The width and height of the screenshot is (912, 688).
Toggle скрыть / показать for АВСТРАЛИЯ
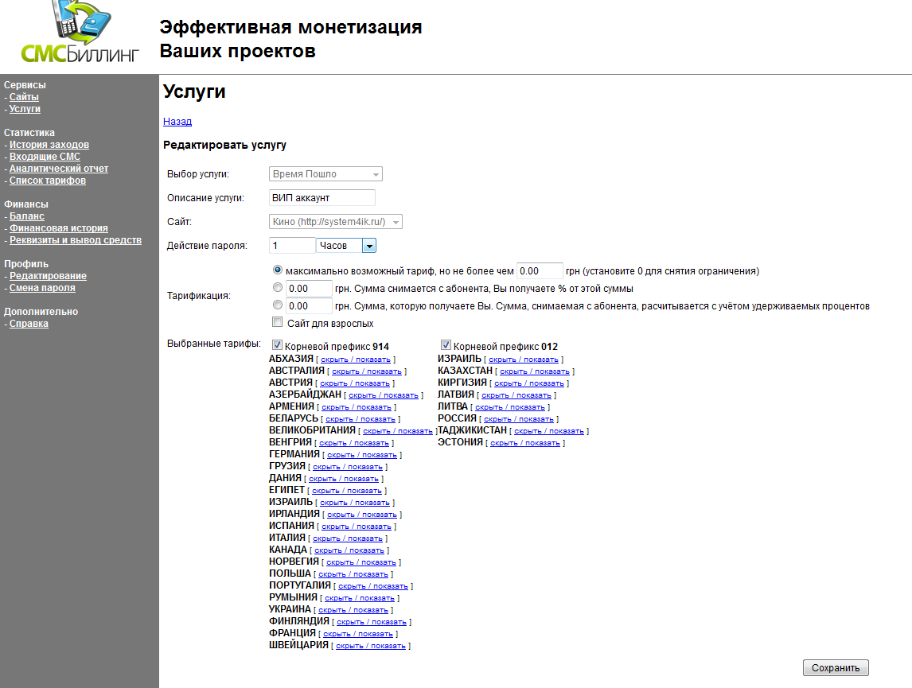(x=367, y=371)
